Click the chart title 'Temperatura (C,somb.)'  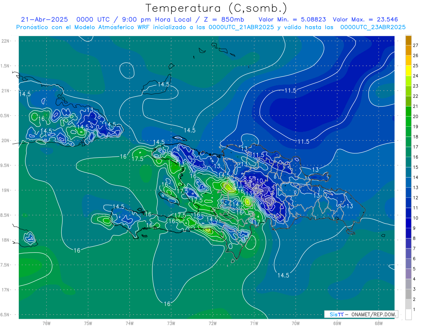[x=216, y=8]
